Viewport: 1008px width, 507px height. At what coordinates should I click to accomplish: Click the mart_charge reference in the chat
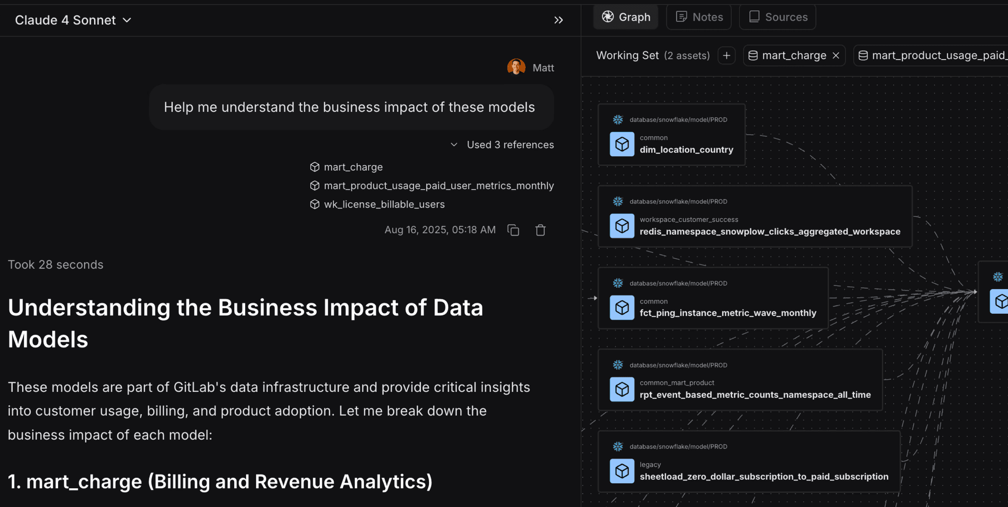(353, 167)
